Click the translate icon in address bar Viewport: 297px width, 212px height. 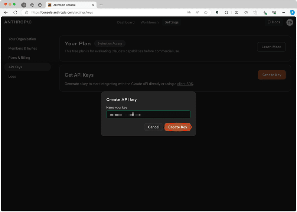click(189, 13)
